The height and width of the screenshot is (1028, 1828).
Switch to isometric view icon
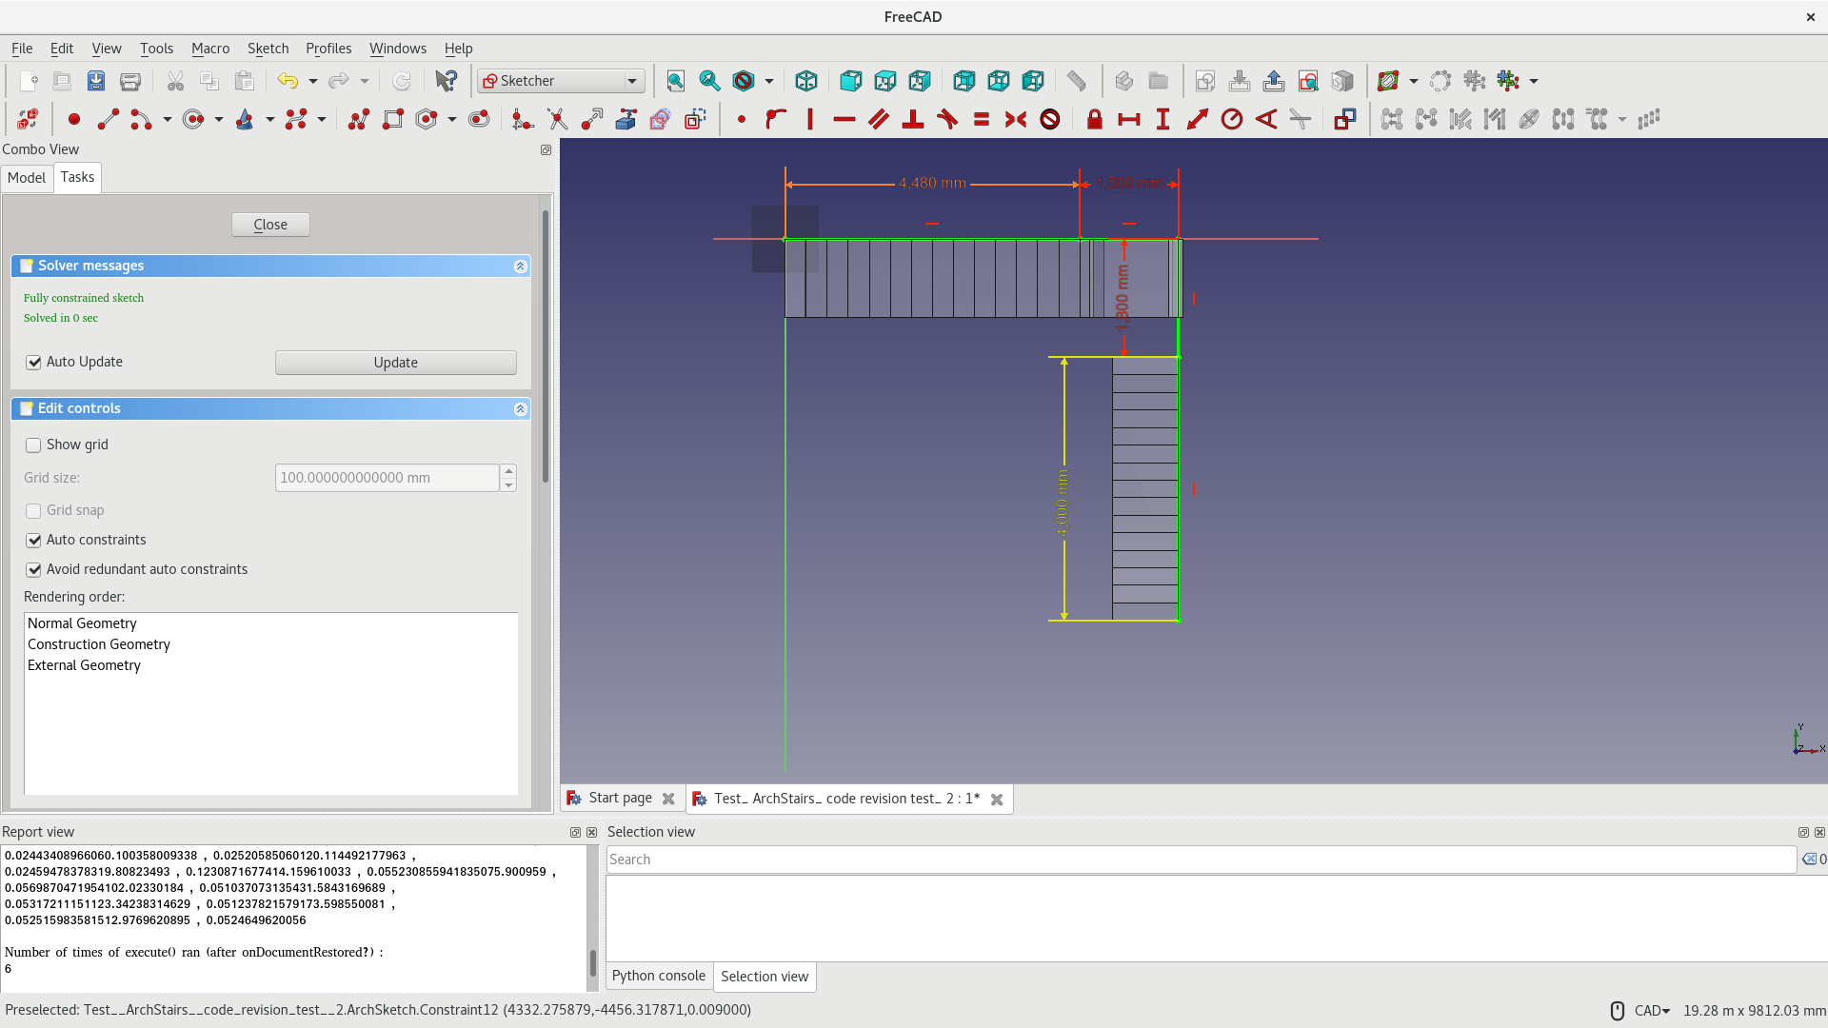(x=805, y=81)
